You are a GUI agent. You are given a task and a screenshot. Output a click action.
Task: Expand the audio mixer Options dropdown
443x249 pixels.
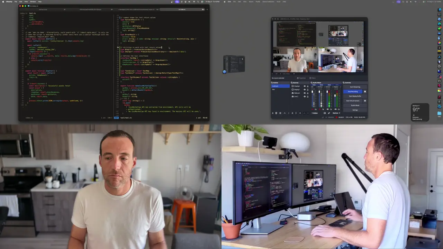[336, 113]
